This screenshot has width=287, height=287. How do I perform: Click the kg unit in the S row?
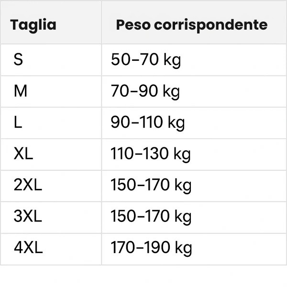[x=172, y=61]
